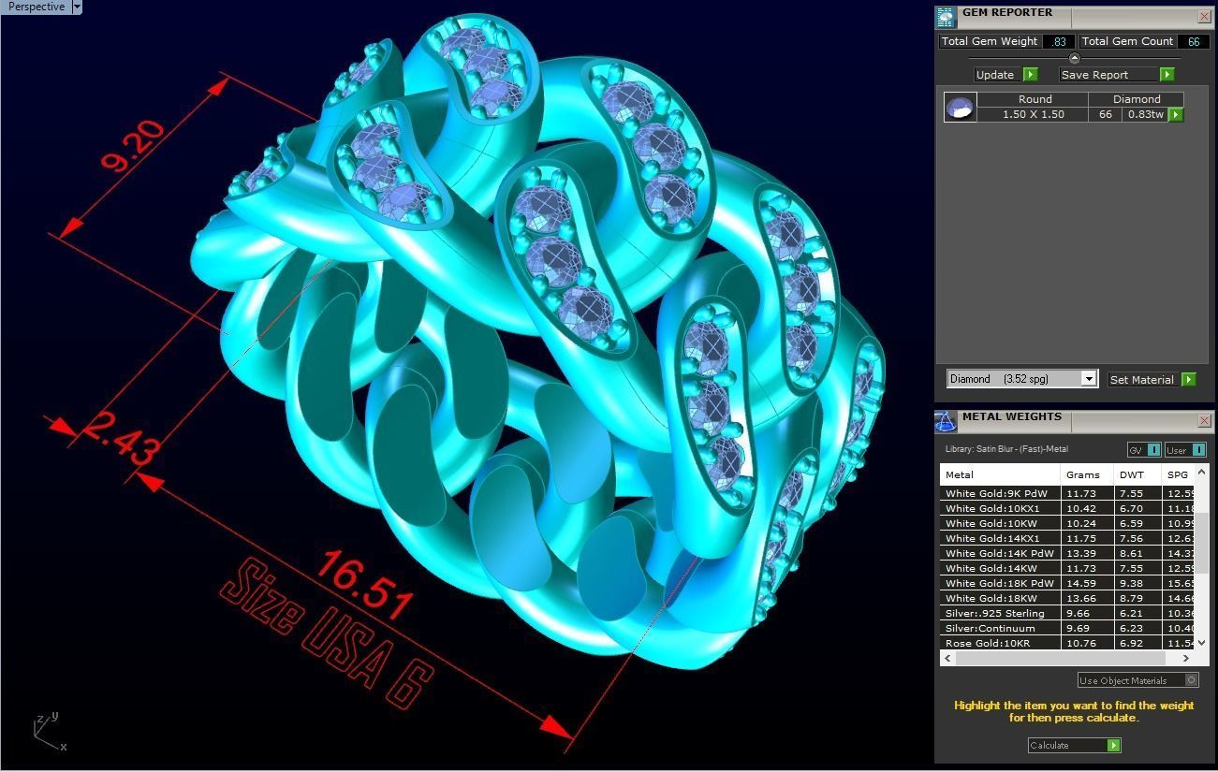Click the green arrow beside 0.83tw
Image resolution: width=1218 pixels, height=772 pixels.
pos(1176,114)
